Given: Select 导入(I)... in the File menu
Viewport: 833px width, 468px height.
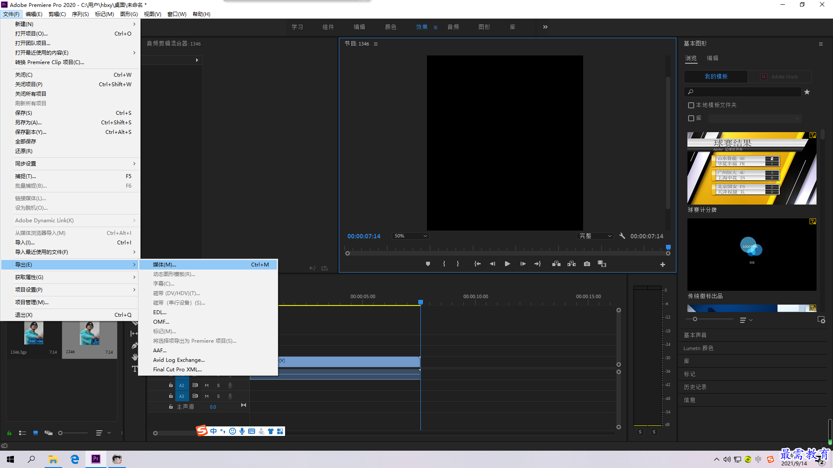Looking at the screenshot, I should click(x=70, y=242).
